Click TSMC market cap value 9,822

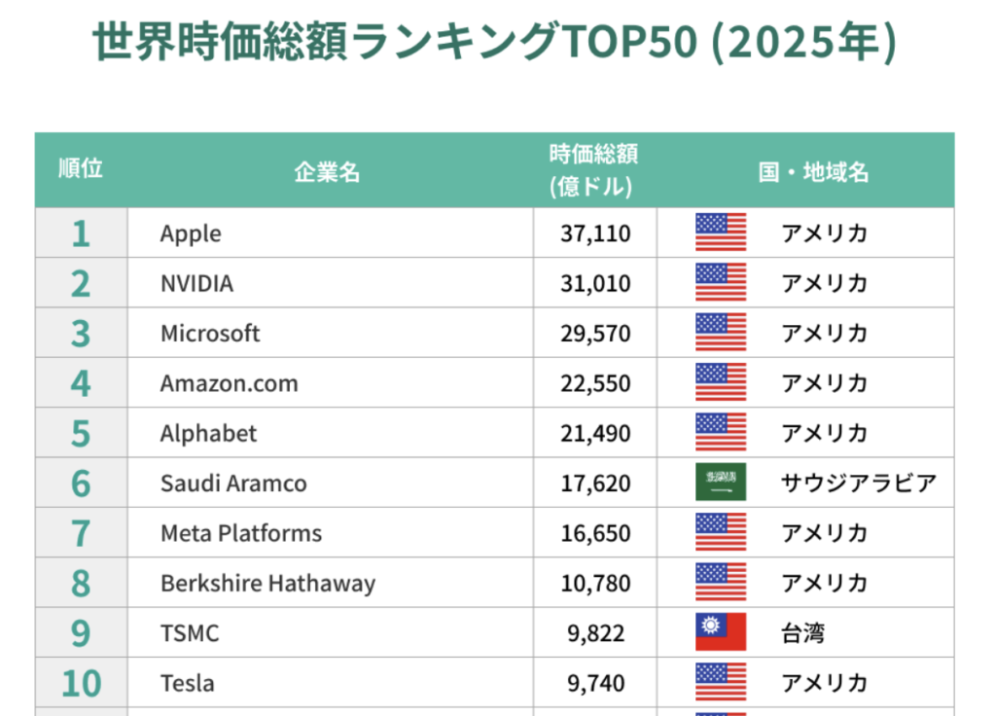tap(595, 633)
